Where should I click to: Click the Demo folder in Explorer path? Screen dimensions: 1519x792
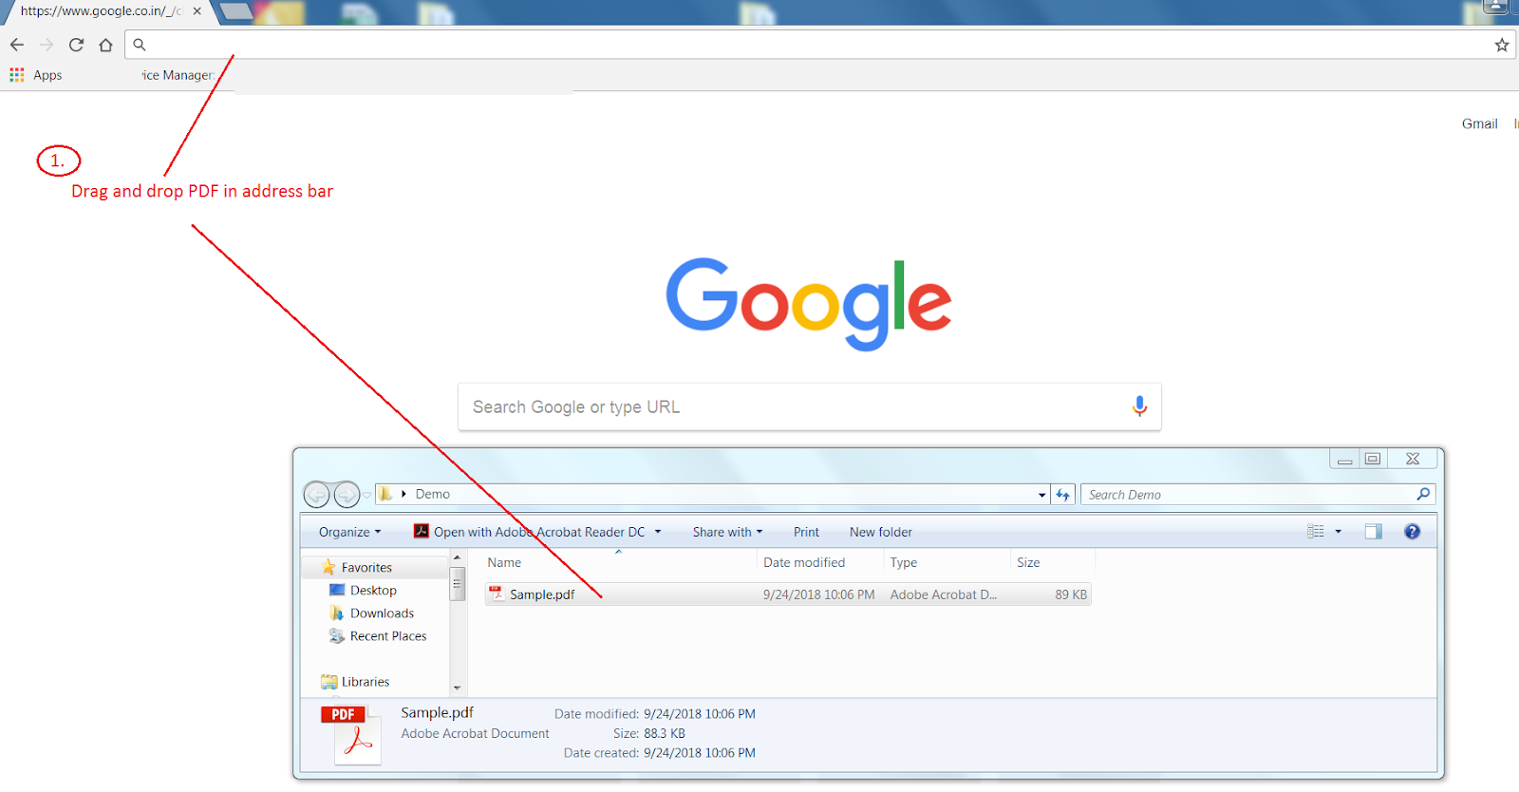pos(433,494)
